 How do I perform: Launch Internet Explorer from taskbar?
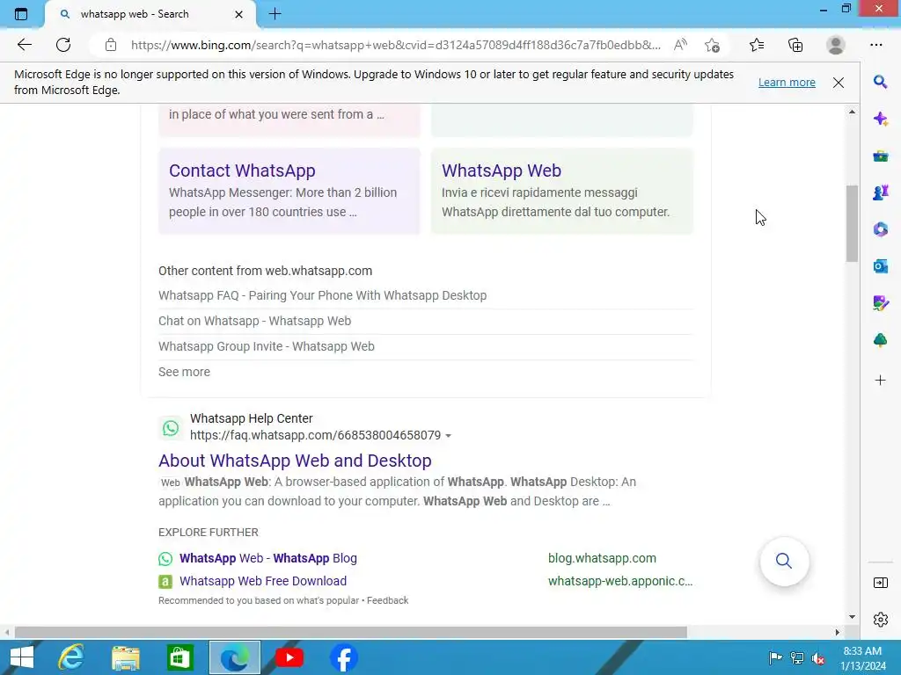click(x=71, y=657)
